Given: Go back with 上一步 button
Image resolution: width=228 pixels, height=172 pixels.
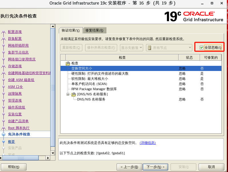Looking at the screenshot, I should click(x=129, y=167).
